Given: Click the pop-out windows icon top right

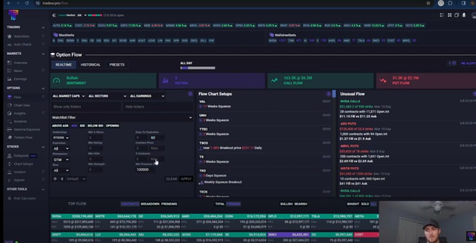Looking at the screenshot, I should pos(456,15).
